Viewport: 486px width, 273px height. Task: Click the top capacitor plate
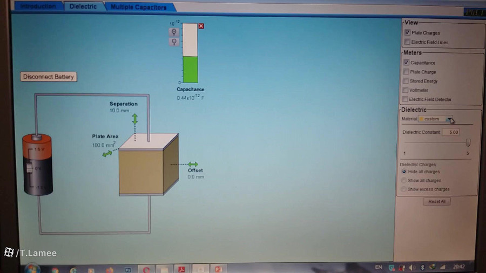(x=149, y=142)
